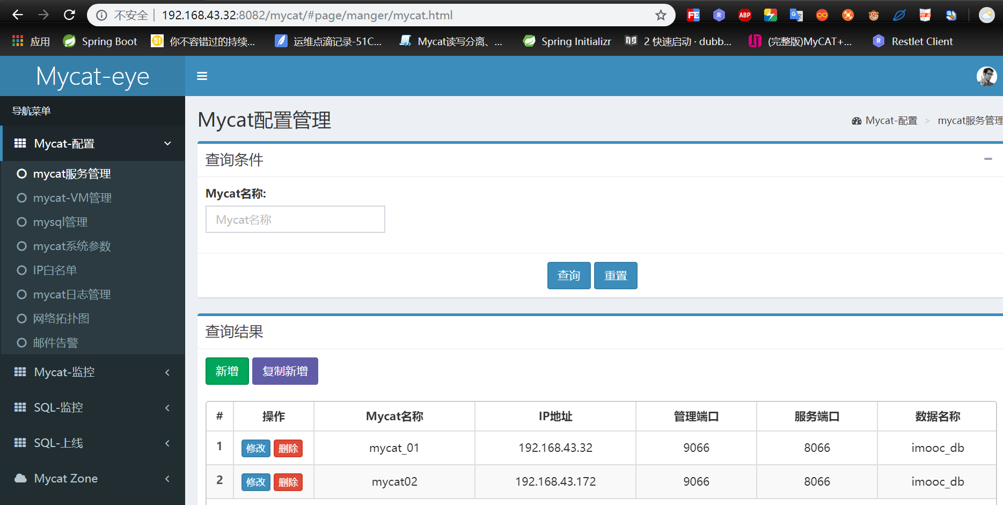1003x505 pixels.
Task: Click the Mycat名称 input field
Action: pyautogui.click(x=295, y=219)
